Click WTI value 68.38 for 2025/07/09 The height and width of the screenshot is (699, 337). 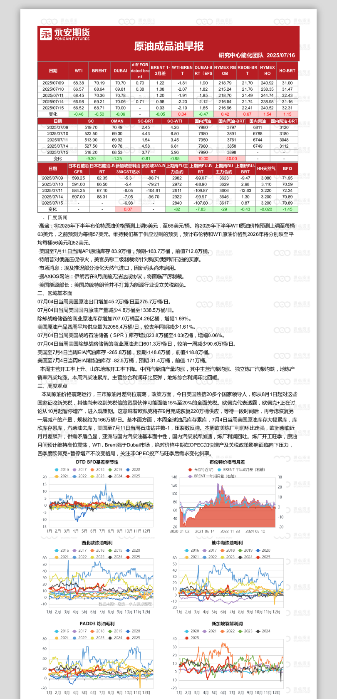(79, 83)
